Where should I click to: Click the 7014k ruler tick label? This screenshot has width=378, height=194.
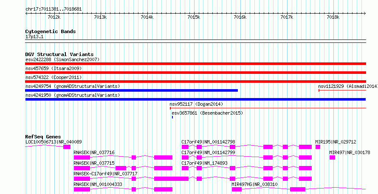(x=147, y=17)
